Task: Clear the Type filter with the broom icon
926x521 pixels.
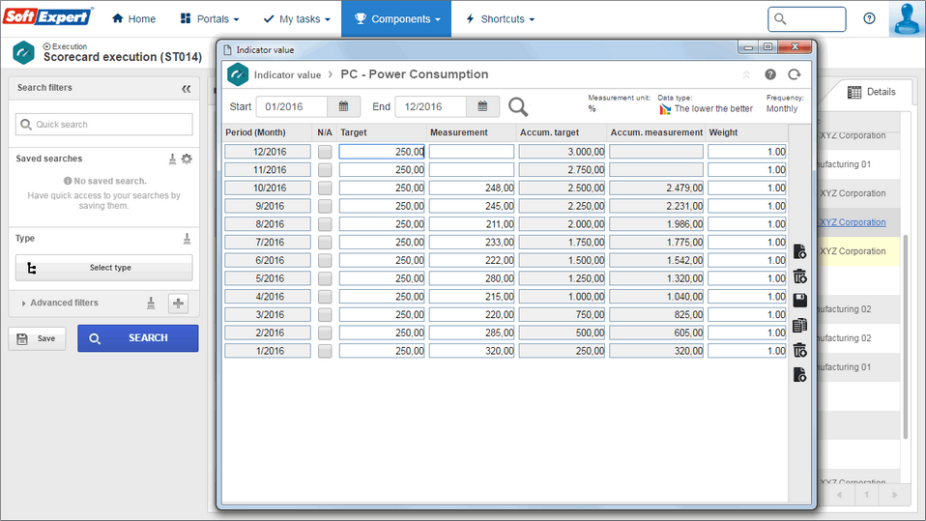Action: tap(187, 239)
